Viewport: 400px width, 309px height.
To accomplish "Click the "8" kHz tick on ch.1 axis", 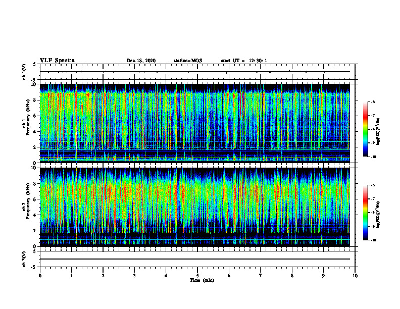I will (35, 100).
